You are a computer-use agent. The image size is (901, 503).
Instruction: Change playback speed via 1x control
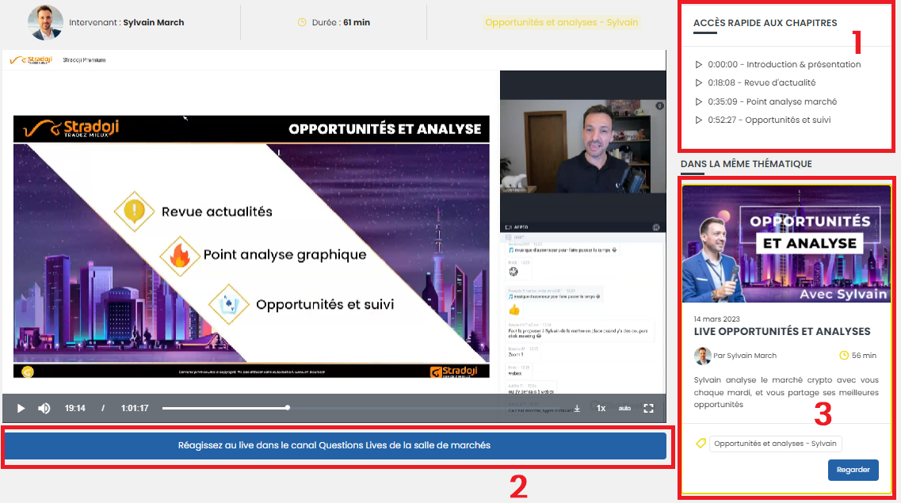(601, 408)
